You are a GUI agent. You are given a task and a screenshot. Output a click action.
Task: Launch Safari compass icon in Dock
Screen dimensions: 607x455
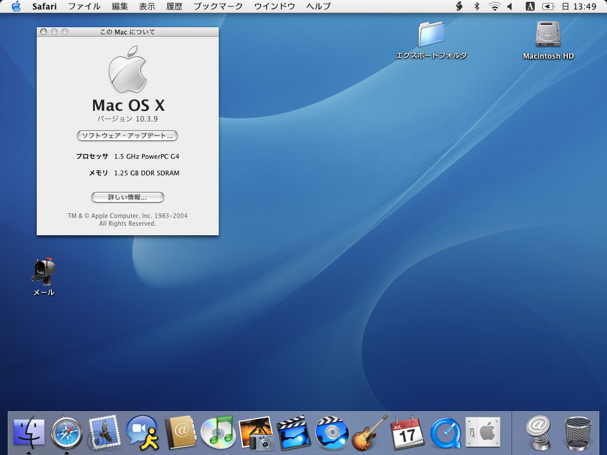pos(66,433)
